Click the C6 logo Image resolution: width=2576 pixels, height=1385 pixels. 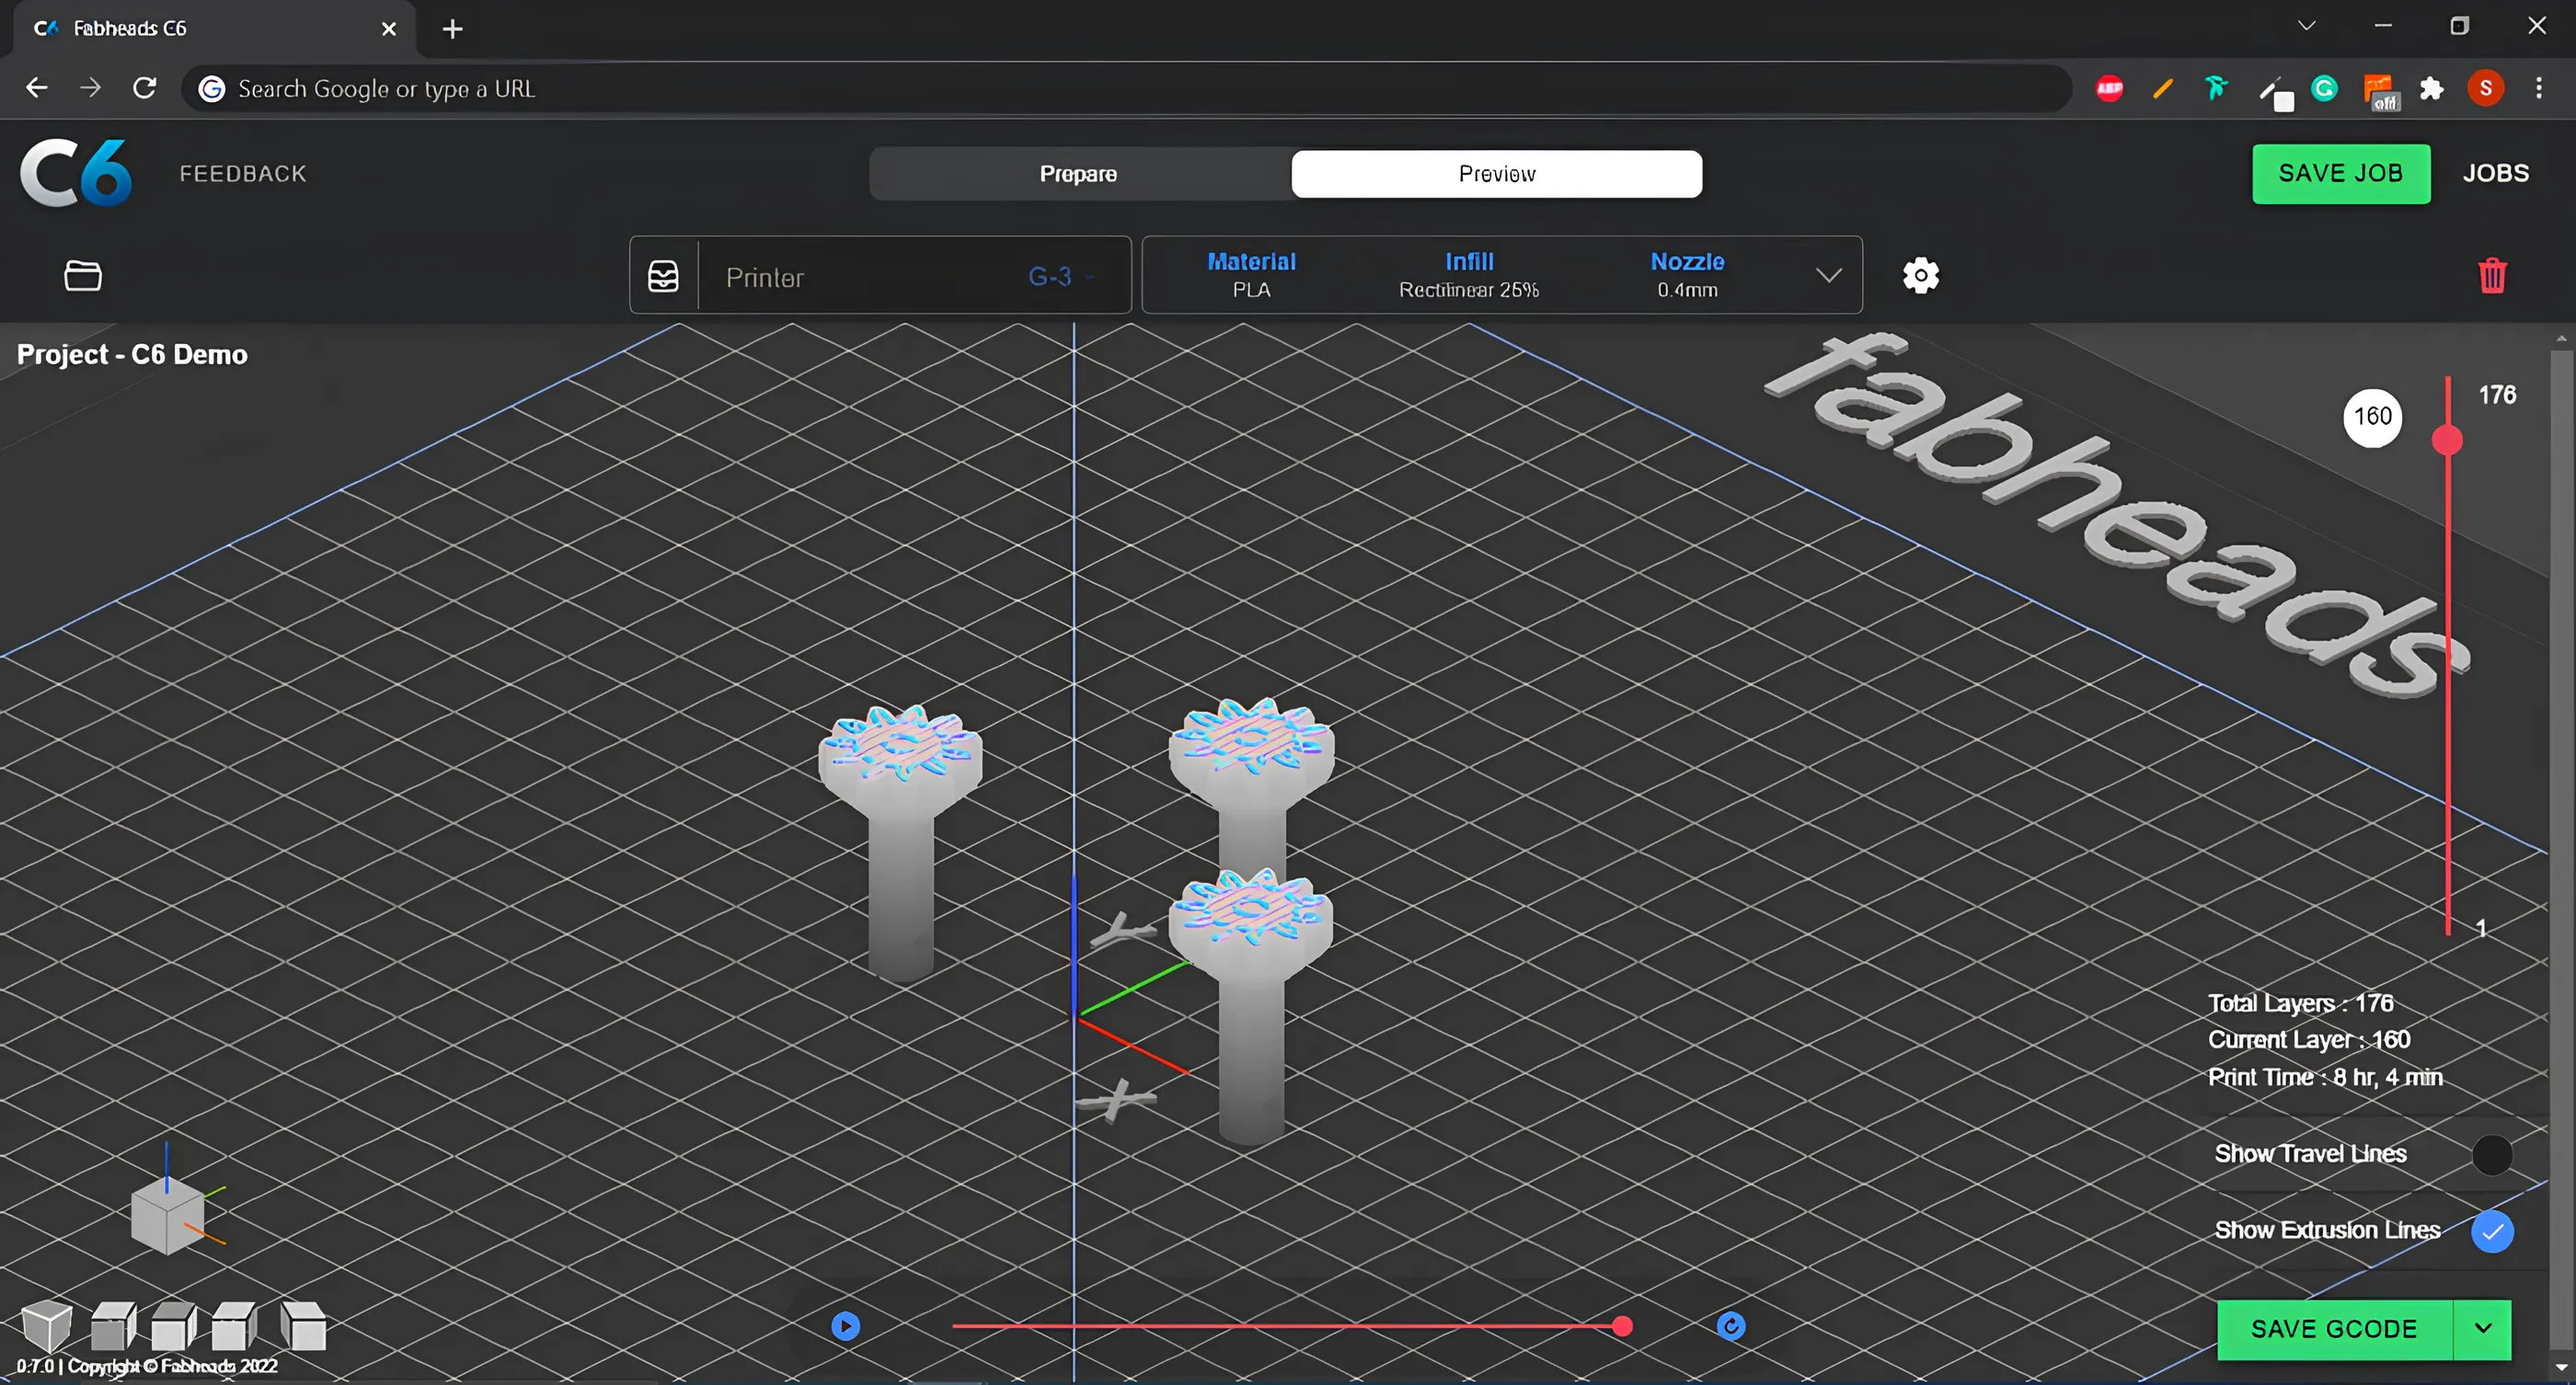76,173
